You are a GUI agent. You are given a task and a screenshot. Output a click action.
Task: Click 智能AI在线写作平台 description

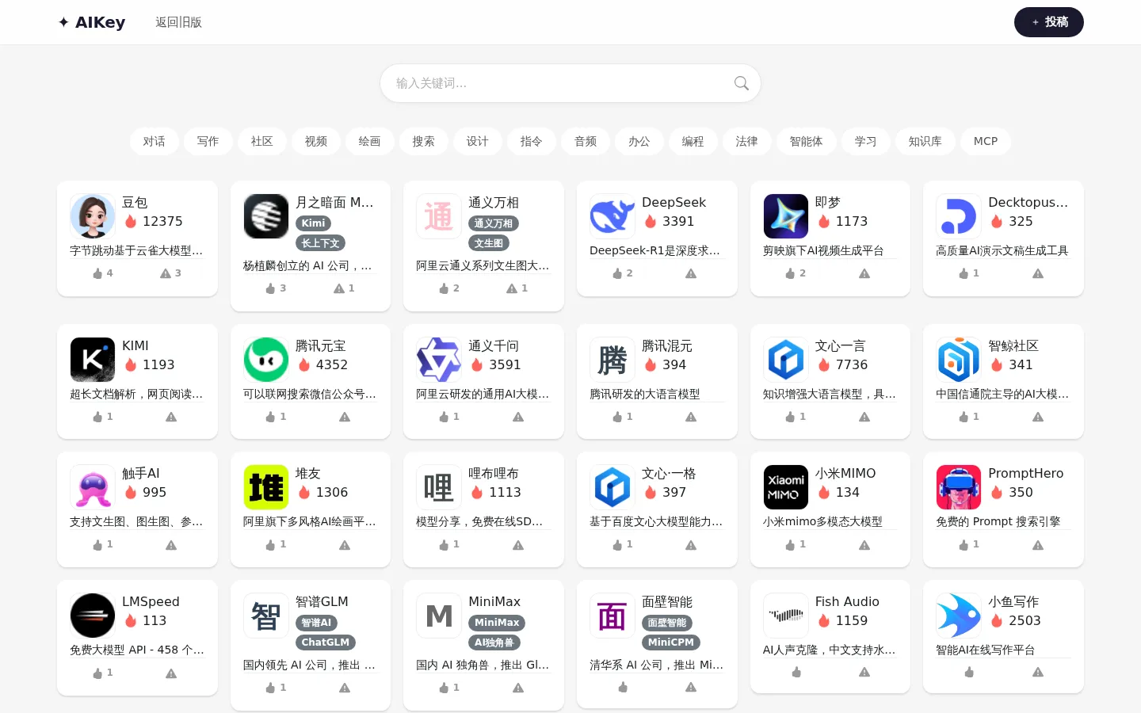(986, 650)
